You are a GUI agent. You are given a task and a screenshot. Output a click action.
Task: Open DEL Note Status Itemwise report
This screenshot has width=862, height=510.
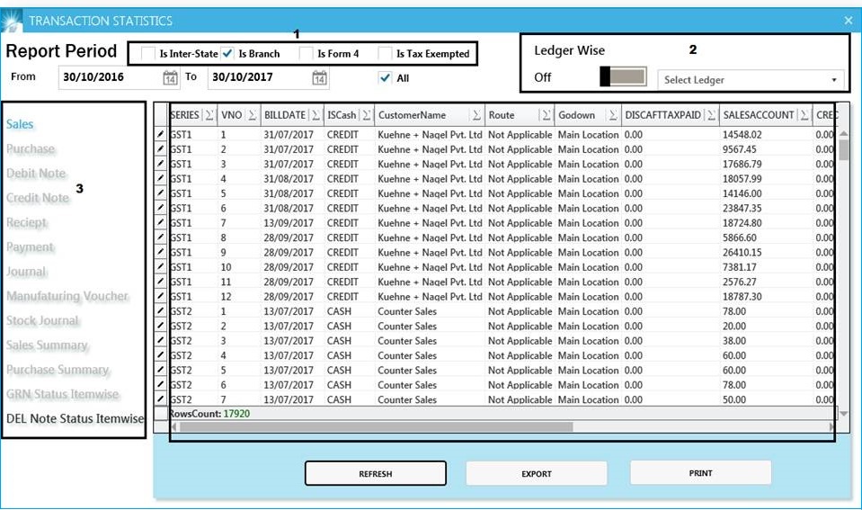pos(75,418)
